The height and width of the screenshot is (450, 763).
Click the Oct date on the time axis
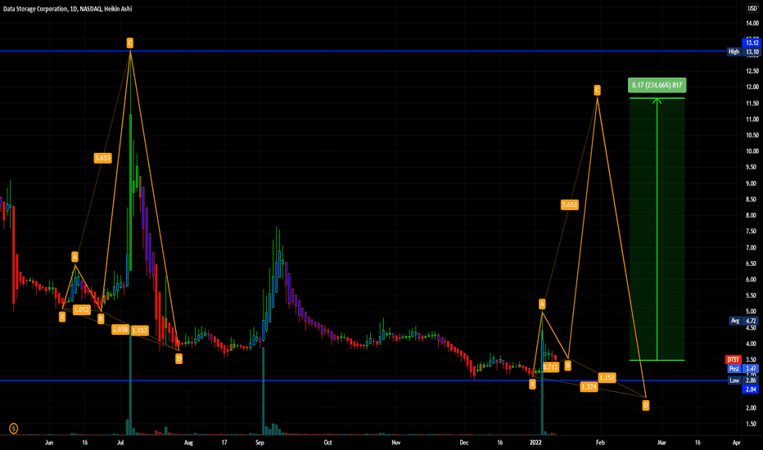pyautogui.click(x=328, y=443)
